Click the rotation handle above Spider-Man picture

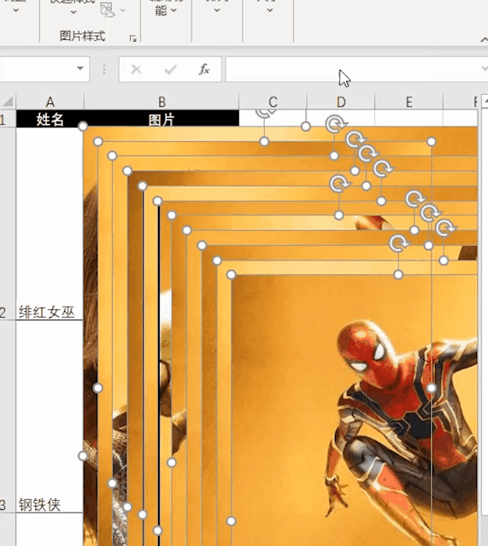click(398, 244)
